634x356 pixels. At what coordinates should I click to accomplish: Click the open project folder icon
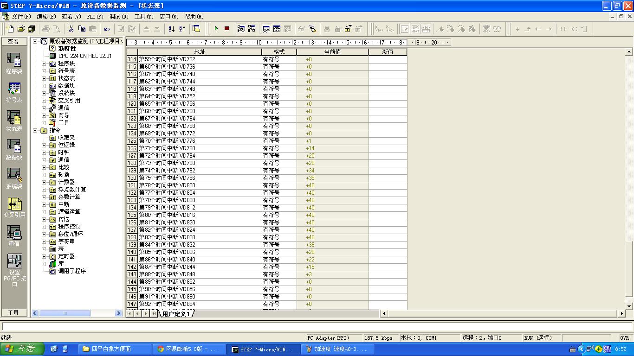coord(21,29)
